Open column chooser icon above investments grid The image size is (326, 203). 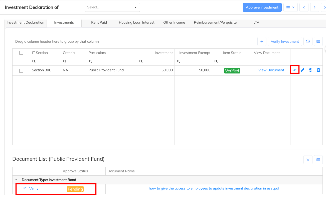point(318,42)
